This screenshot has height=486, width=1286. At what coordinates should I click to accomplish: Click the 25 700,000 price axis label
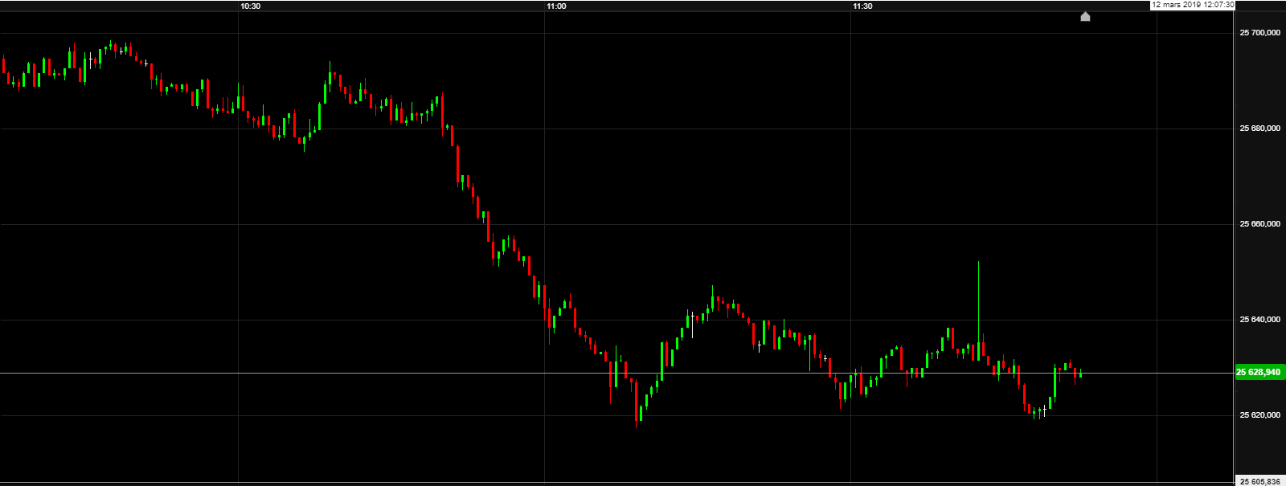tap(1260, 33)
